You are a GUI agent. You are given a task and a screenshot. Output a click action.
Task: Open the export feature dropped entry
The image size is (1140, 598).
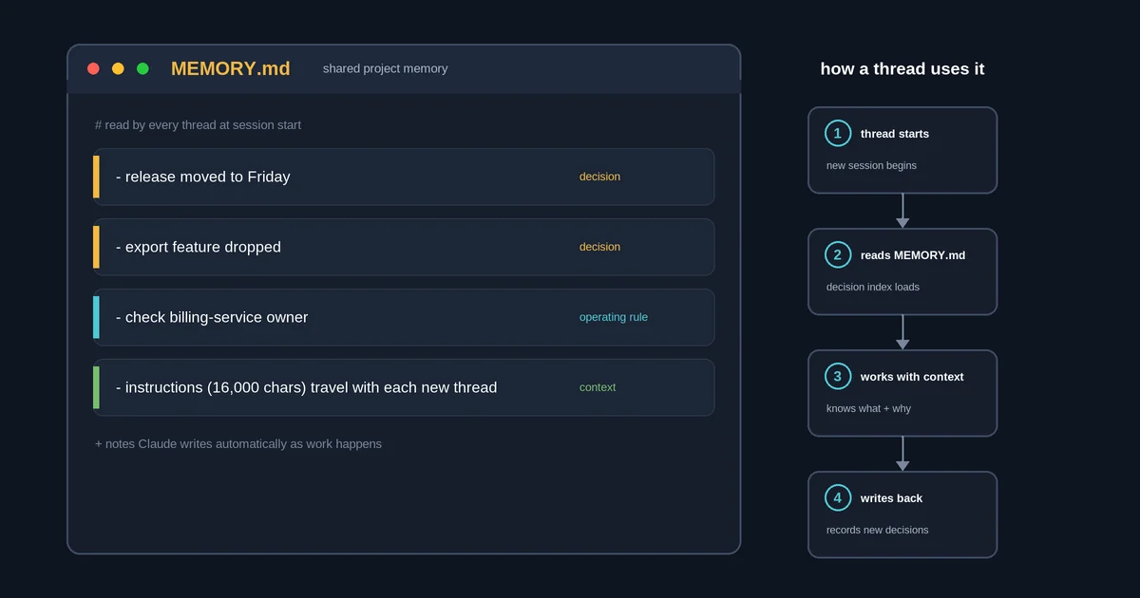pos(404,247)
